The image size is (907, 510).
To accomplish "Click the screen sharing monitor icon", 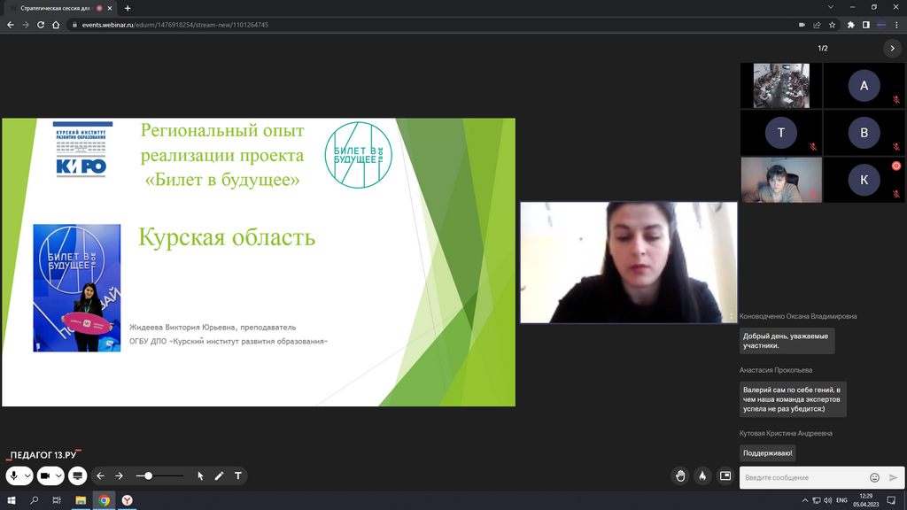I will 78,475.
